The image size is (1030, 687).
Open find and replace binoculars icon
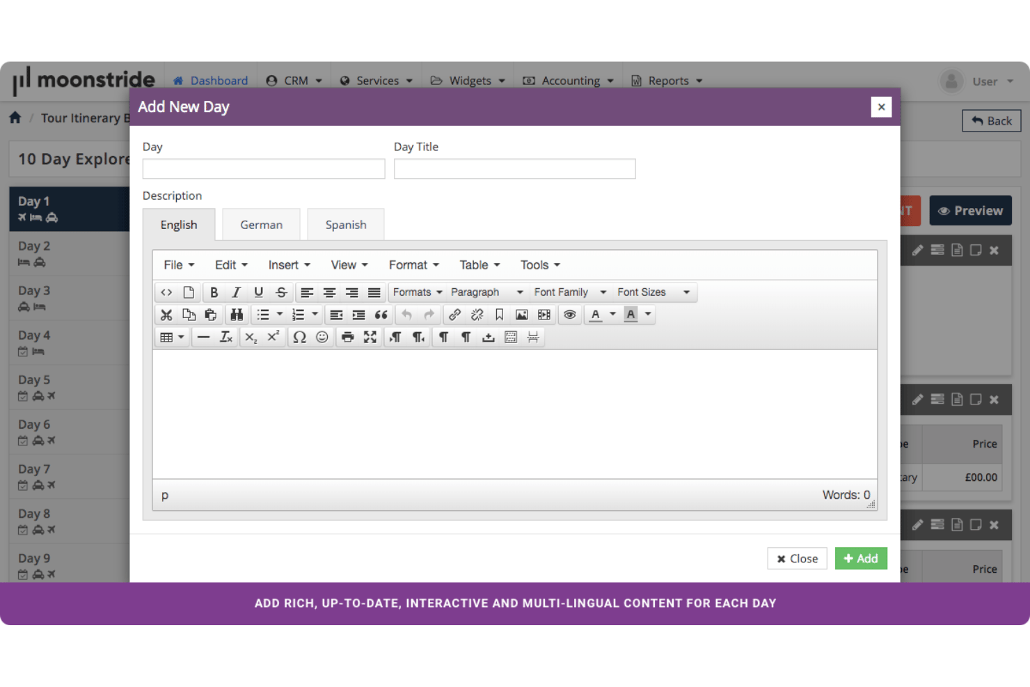(x=237, y=315)
